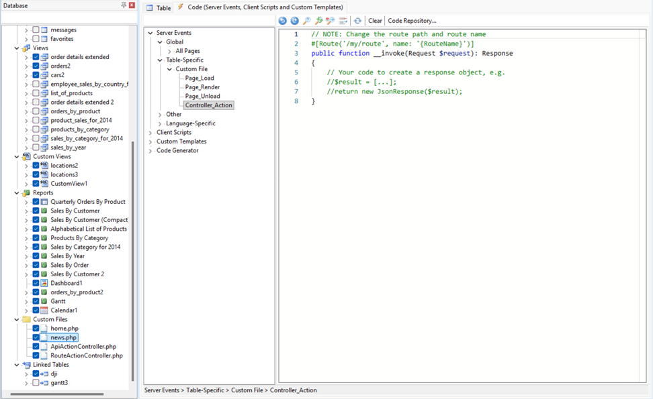Expand the Language-Specific node
Screen dimensions: 653x399
[160, 123]
